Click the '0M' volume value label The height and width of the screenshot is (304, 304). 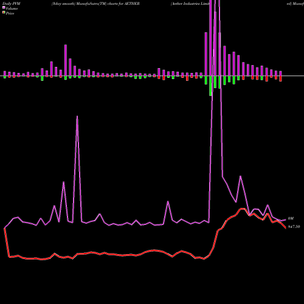291,218
